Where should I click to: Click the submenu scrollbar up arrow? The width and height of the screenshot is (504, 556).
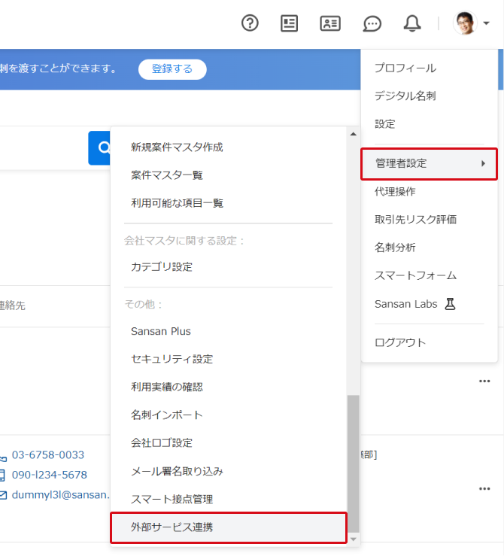coord(353,135)
